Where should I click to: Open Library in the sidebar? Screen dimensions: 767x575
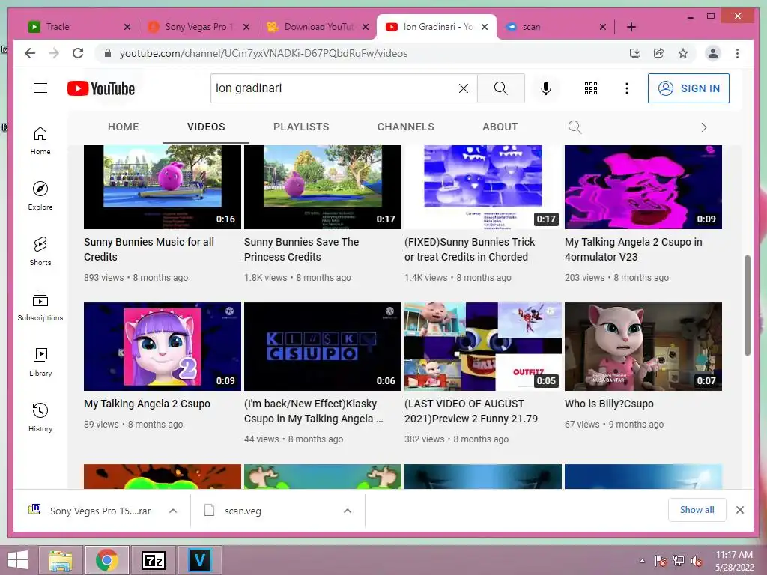coord(40,362)
